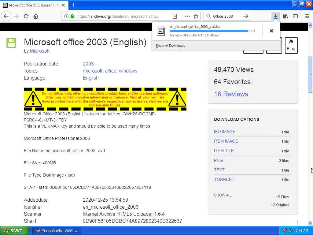The width and height of the screenshot is (313, 235).
Task: Click the search box containing Office 2003
Action: pos(227,17)
